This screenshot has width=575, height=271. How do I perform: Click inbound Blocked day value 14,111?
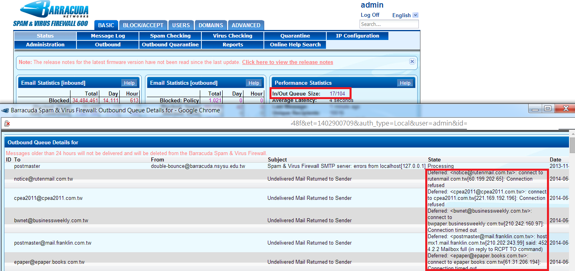pyautogui.click(x=111, y=100)
